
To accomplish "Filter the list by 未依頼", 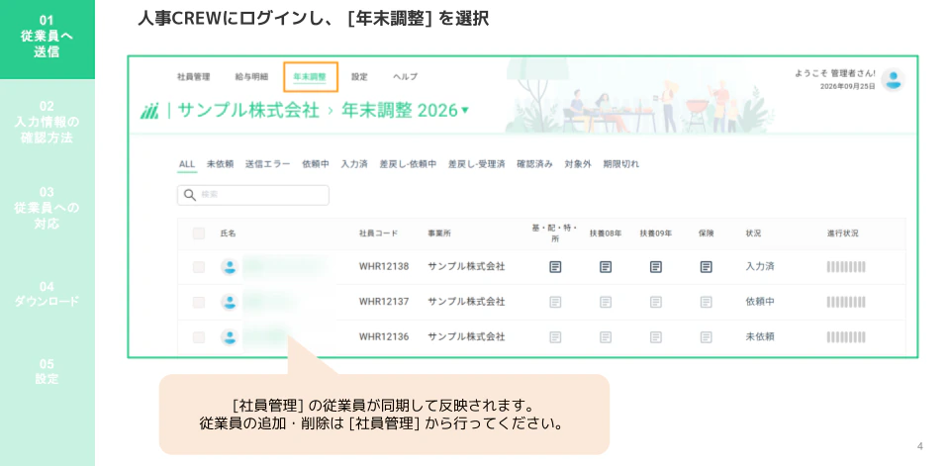I will click(220, 164).
